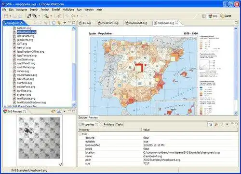241x174 pixels.
Task: Maximize the editor area
Action: coord(236,23)
